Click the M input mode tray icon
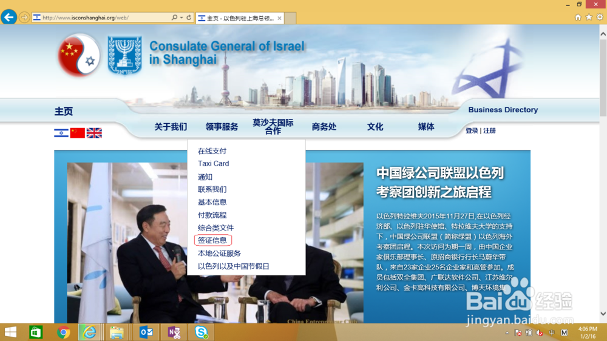607x341 pixels. pyautogui.click(x=565, y=333)
